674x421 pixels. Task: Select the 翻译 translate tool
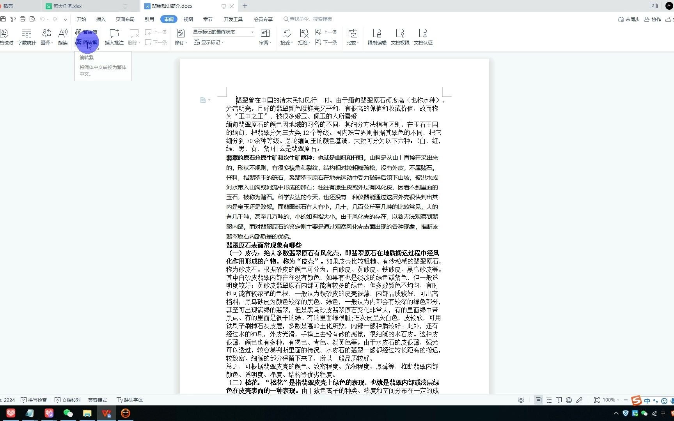click(x=46, y=37)
